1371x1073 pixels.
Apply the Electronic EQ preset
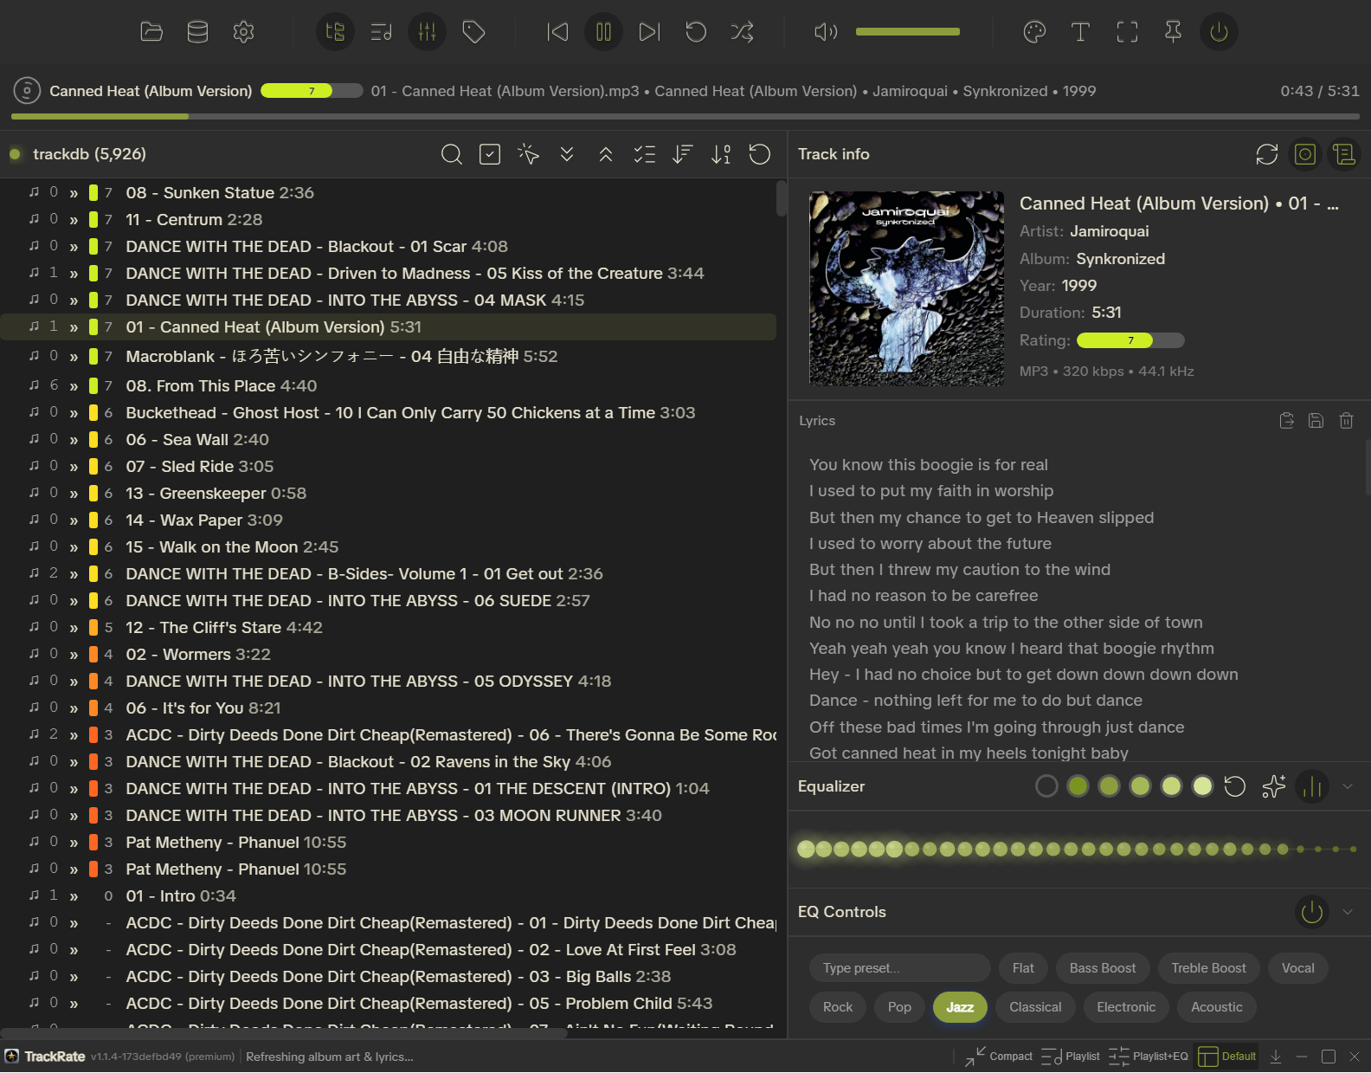1125,1007
